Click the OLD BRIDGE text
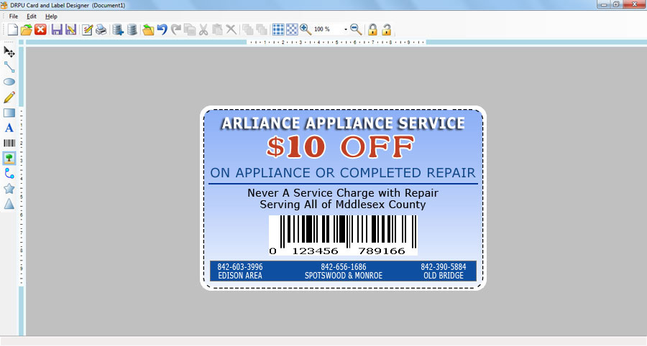Image resolution: width=647 pixels, height=346 pixels. click(444, 276)
